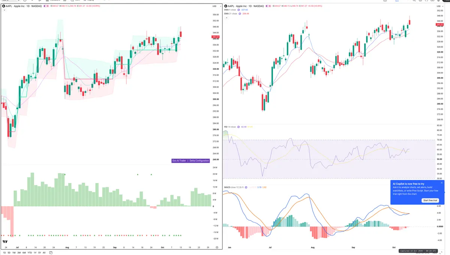This screenshot has width=450, height=255.
Task: Click the market status moon icon in left chart
Action: (x=45, y=6)
